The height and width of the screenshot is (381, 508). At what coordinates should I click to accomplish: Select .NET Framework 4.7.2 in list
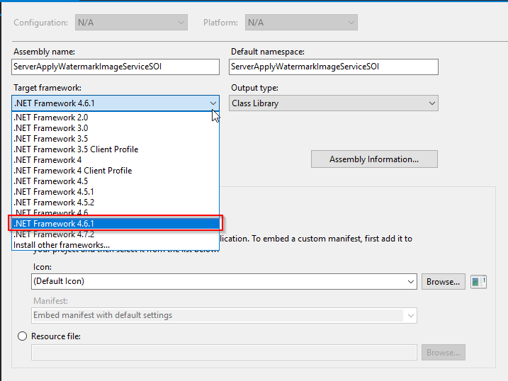point(115,234)
